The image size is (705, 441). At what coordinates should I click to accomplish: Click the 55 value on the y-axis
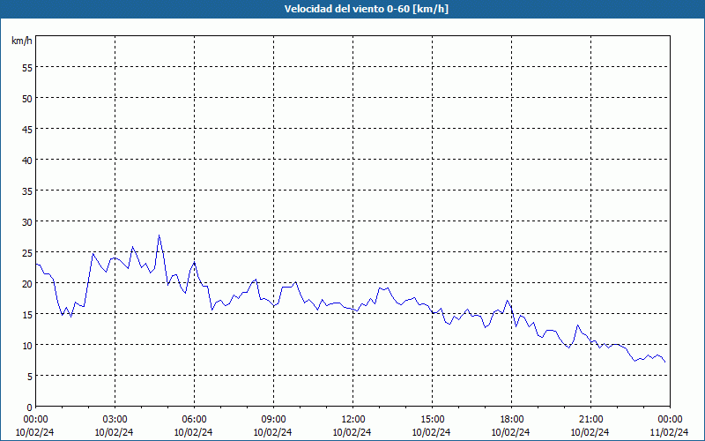(27, 68)
